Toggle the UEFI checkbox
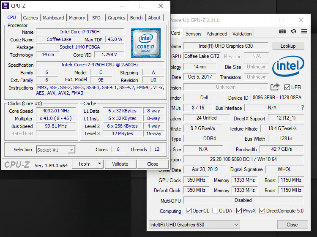Image resolution: width=317 pixels, height=237 pixels. pos(287,87)
